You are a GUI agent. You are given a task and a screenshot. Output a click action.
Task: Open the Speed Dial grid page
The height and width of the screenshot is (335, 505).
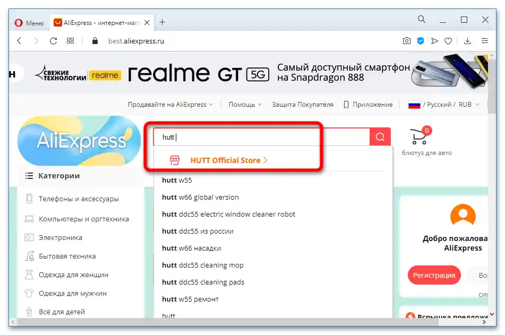[70, 41]
